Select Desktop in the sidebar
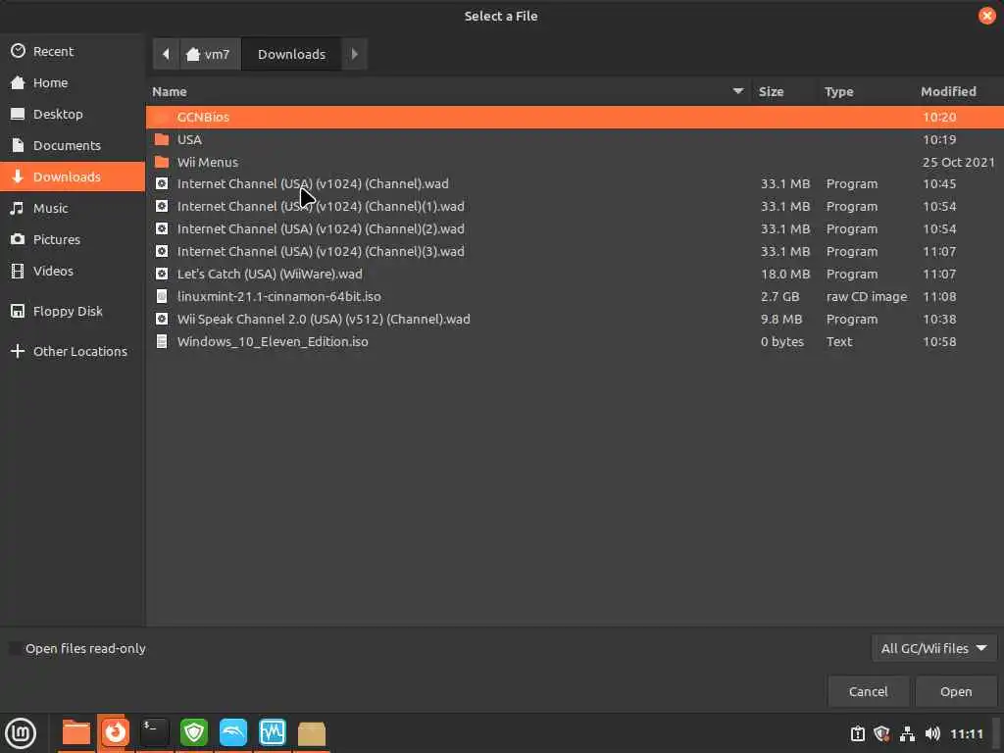Viewport: 1004px width, 753px height. click(x=73, y=114)
